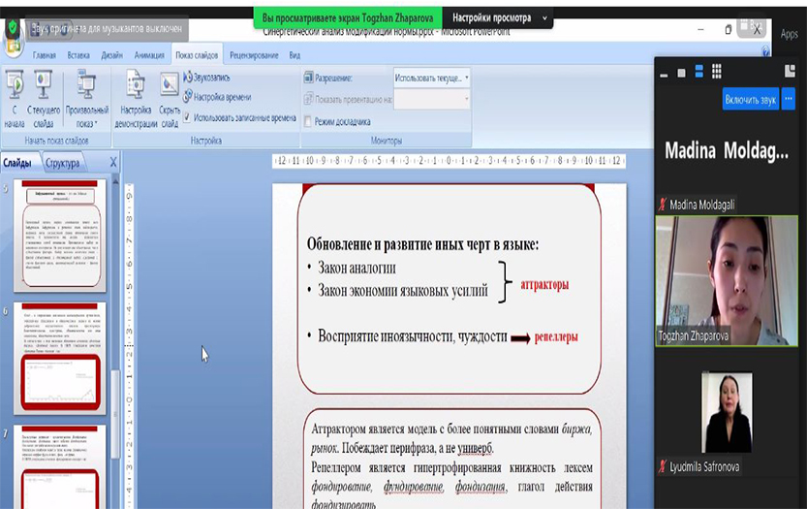Open the 'Анимация' ribbon tab
This screenshot has width=807, height=509.
click(149, 55)
